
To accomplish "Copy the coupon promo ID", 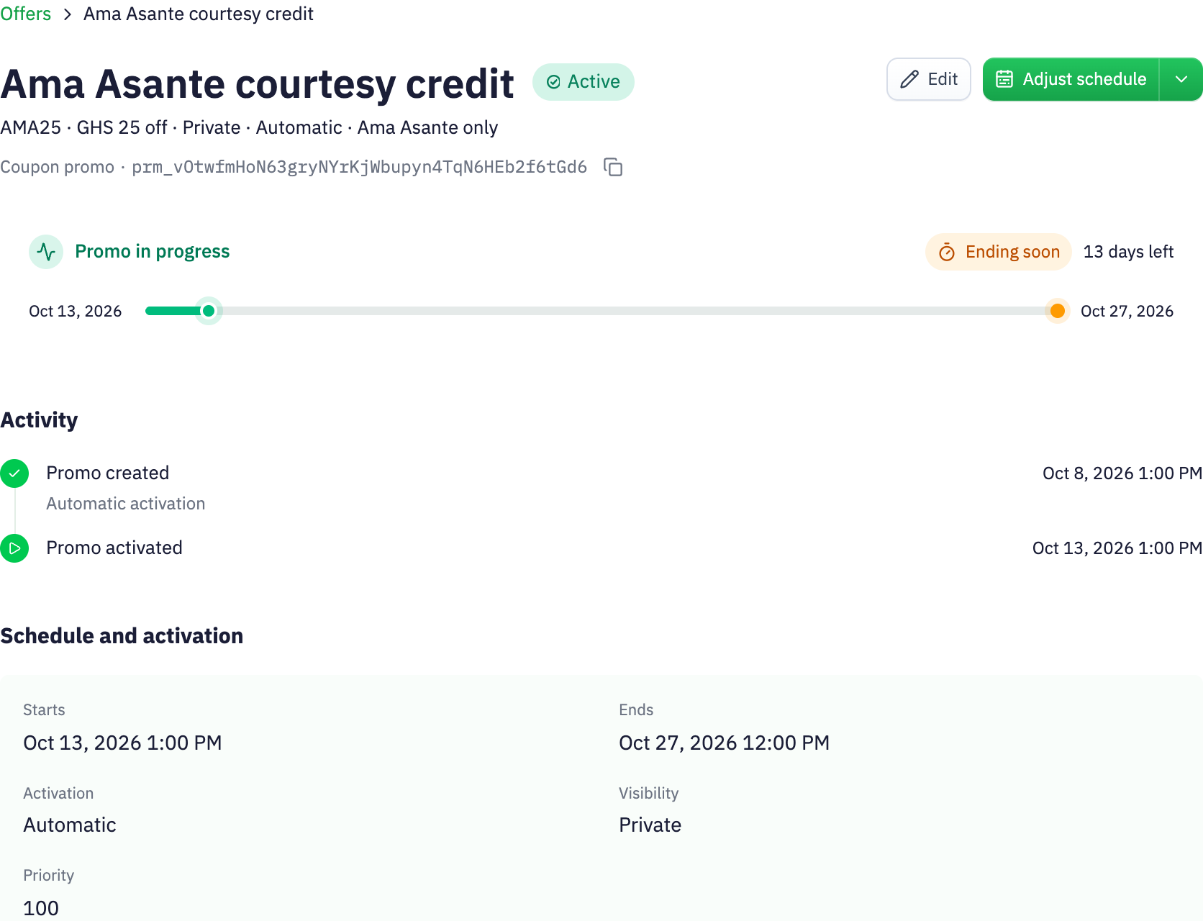I will coord(613,167).
